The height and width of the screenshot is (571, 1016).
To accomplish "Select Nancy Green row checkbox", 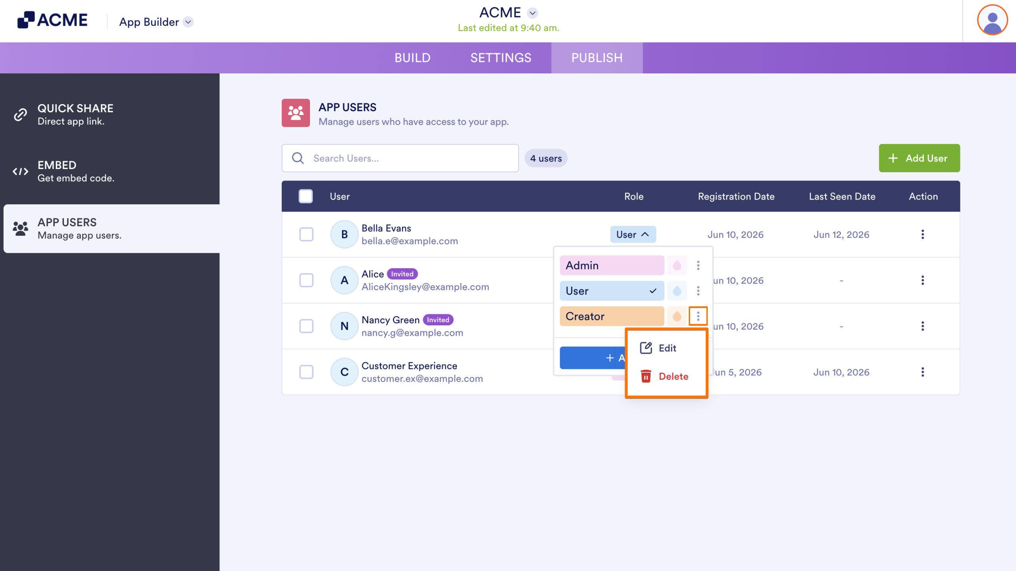I will [x=306, y=326].
